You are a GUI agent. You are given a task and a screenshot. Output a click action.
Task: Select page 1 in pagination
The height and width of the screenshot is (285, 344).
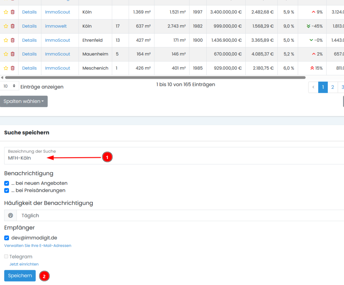[323, 87]
